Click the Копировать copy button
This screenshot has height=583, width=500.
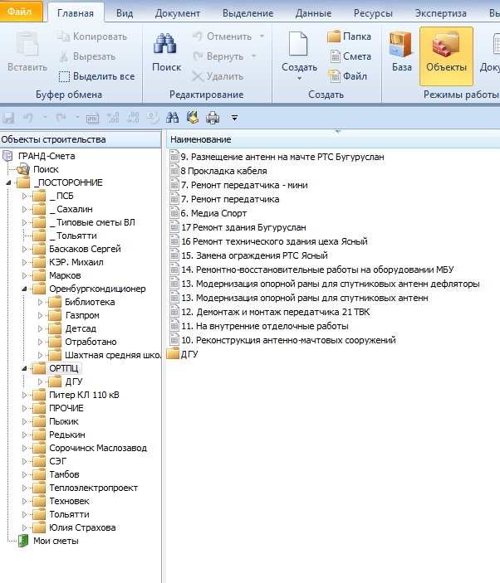point(91,36)
